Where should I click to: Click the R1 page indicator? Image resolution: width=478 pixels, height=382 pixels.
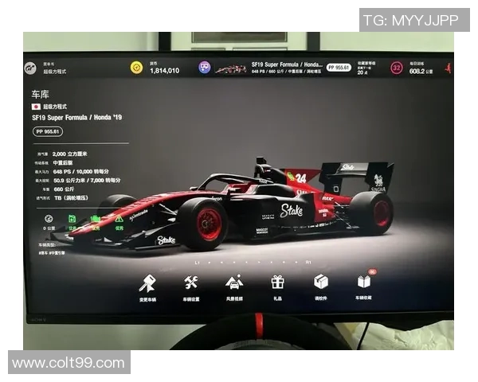(308, 262)
